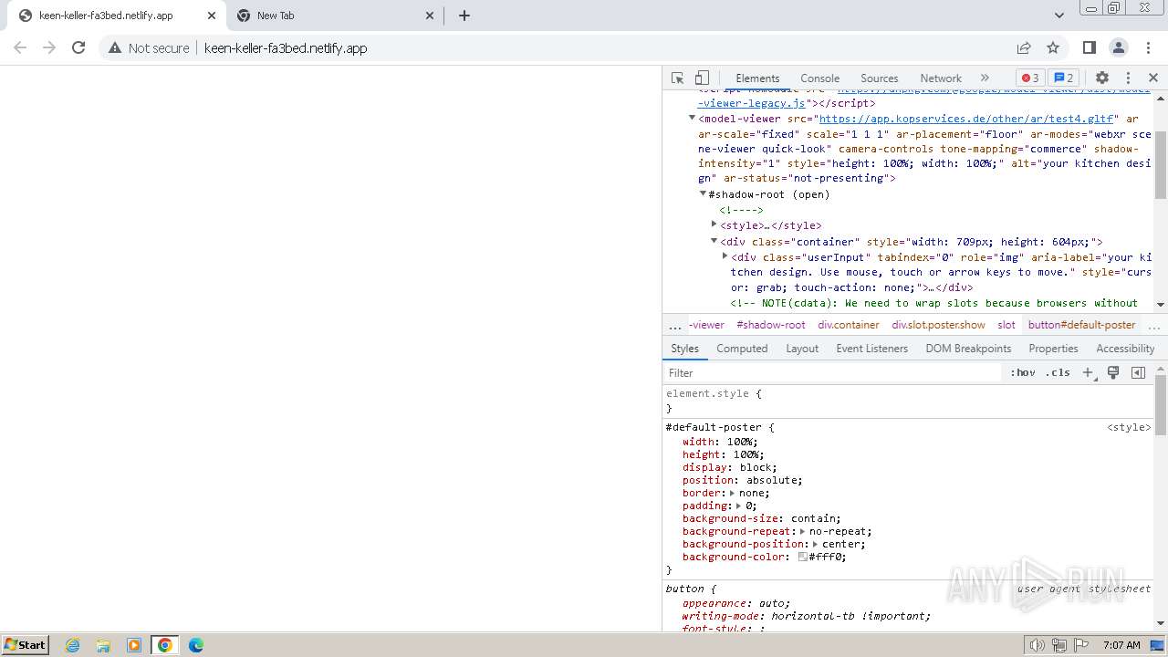Reload the current page
This screenshot has height=657, width=1168.
78,47
